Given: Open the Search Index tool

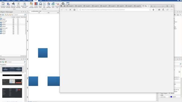Looking at the screenshot, I should tap(40, 5).
